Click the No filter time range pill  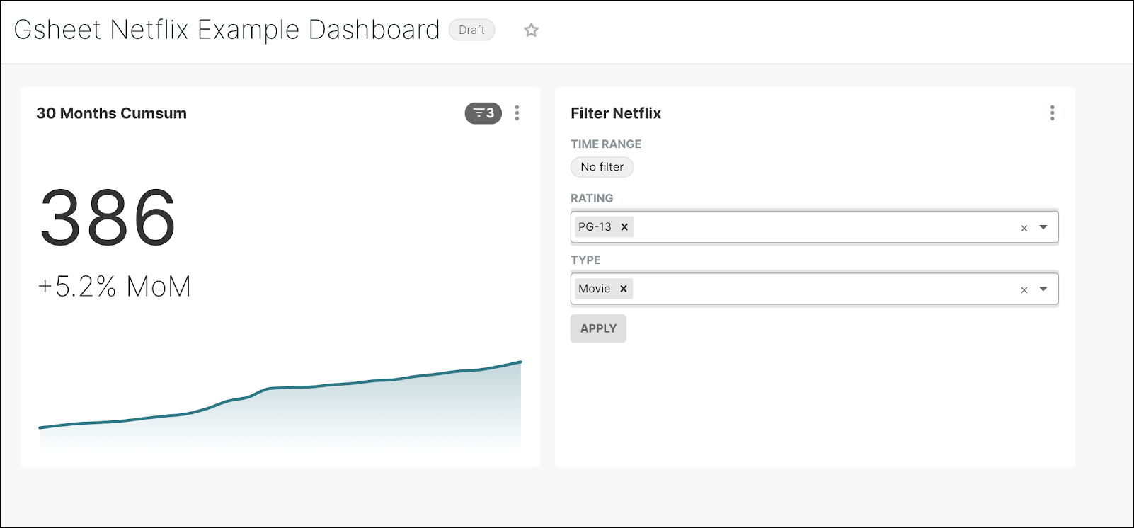(x=602, y=167)
